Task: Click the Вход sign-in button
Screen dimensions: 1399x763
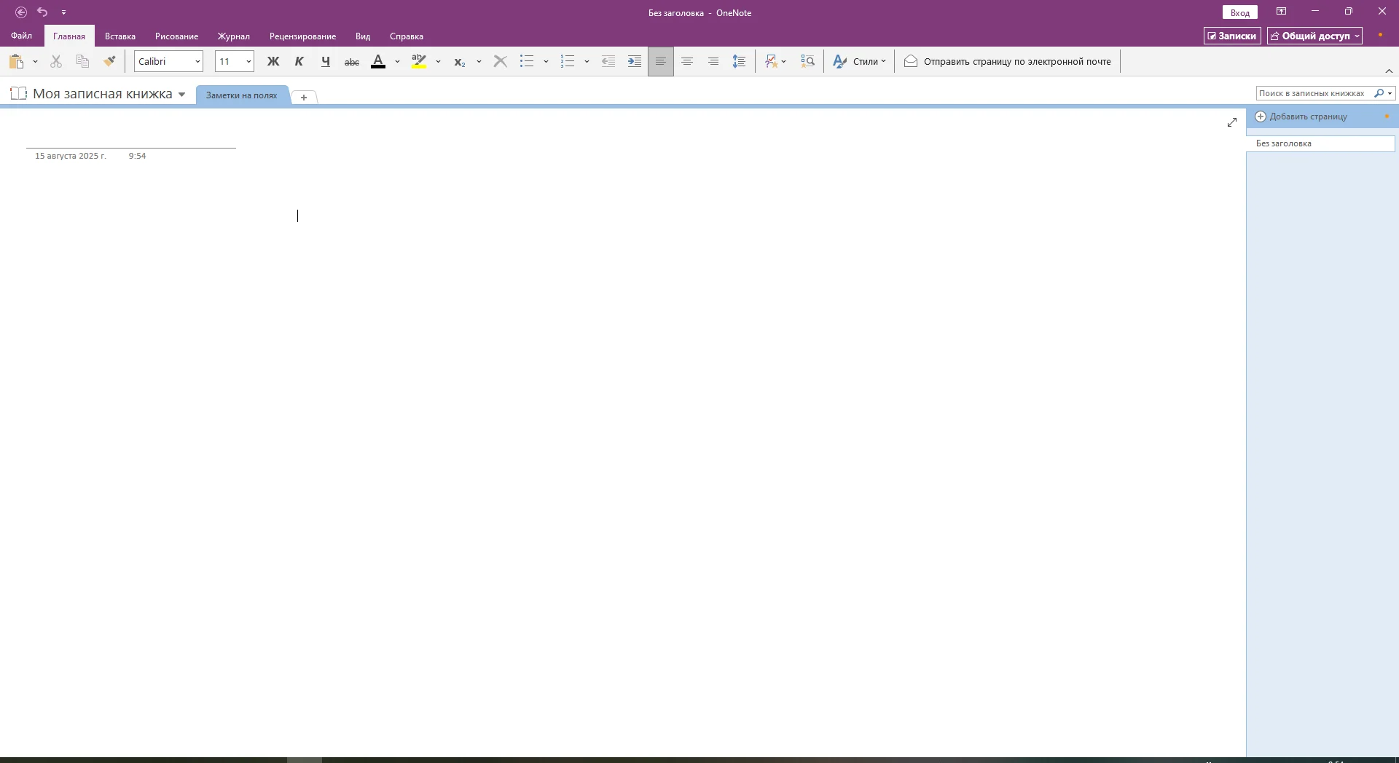Action: tap(1239, 12)
